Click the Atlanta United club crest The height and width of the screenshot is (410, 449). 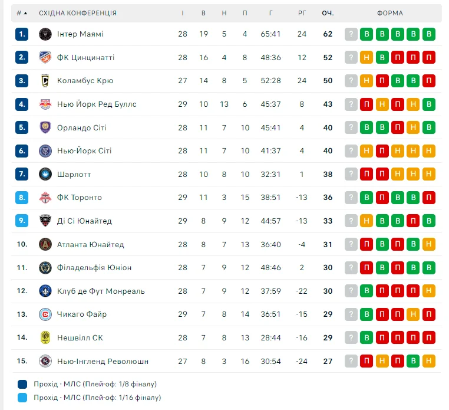(45, 244)
